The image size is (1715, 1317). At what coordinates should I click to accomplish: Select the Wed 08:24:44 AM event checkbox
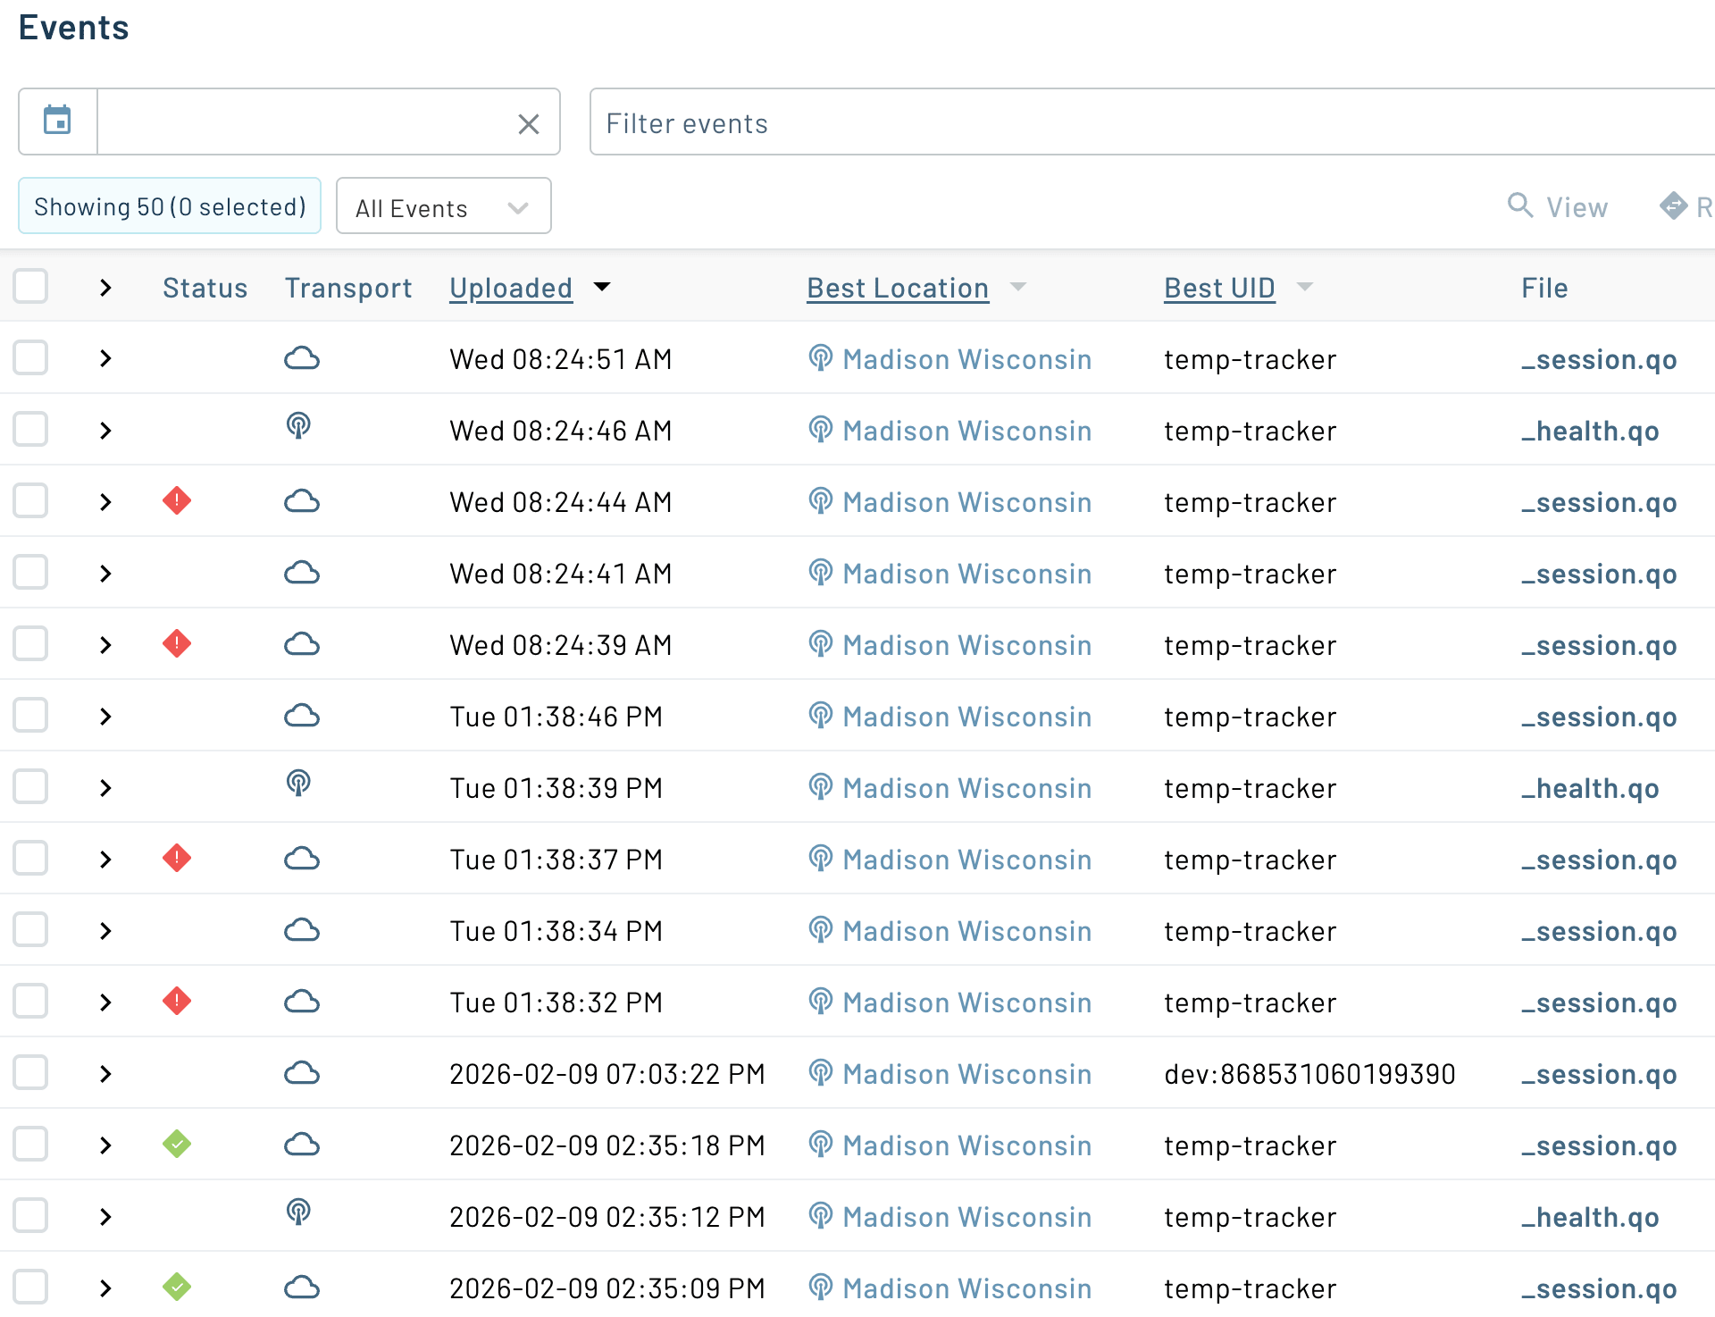tap(30, 501)
